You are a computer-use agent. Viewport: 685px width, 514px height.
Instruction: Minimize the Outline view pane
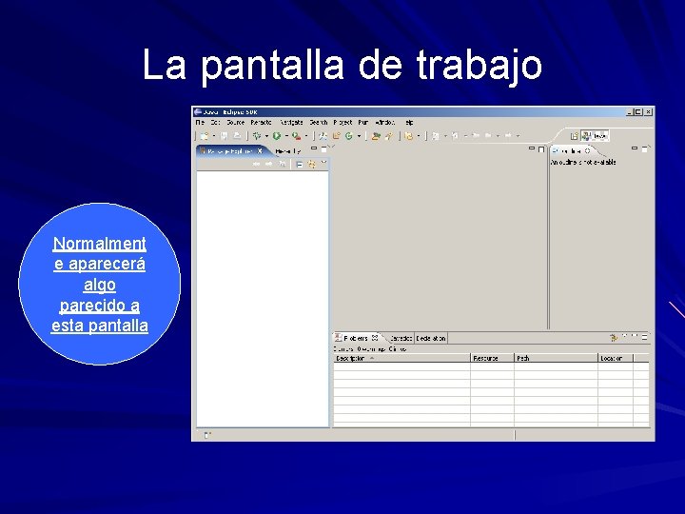click(x=635, y=148)
